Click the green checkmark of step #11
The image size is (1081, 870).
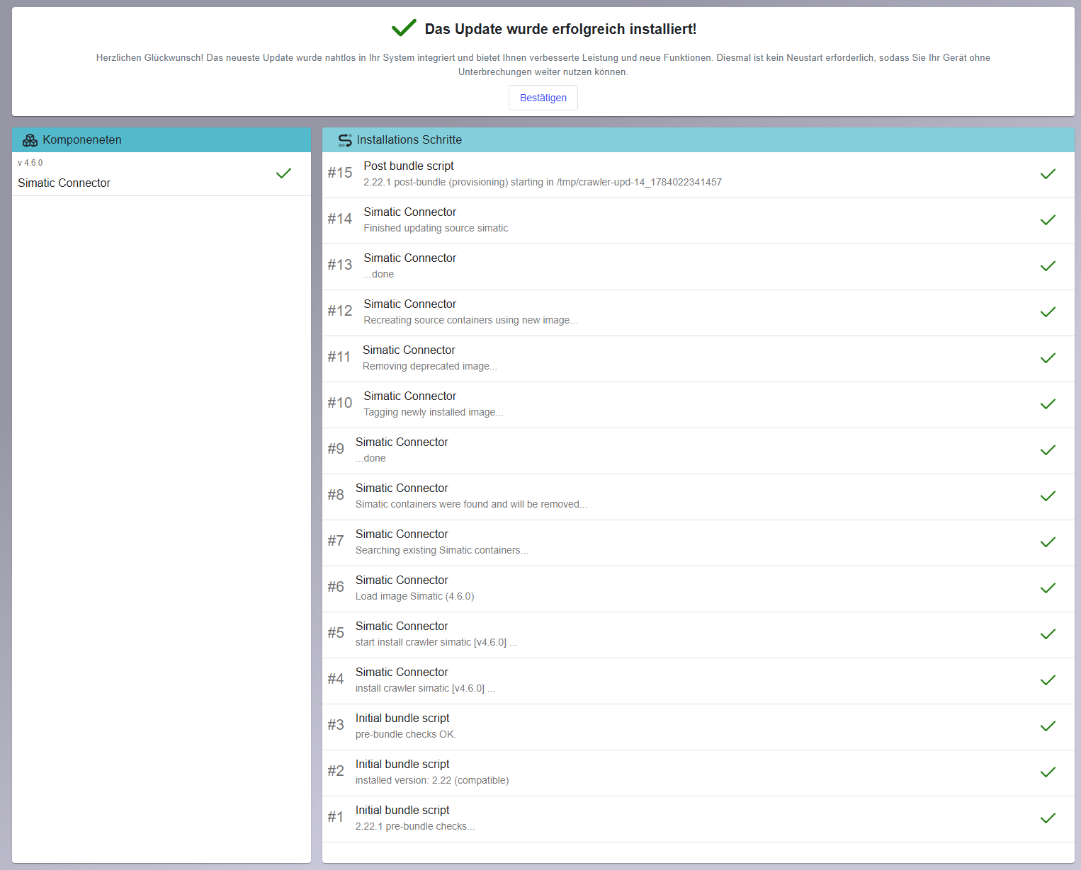click(x=1048, y=358)
